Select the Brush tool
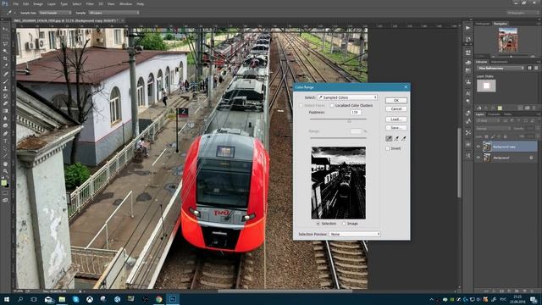This screenshot has height=305, width=542. point(5,81)
